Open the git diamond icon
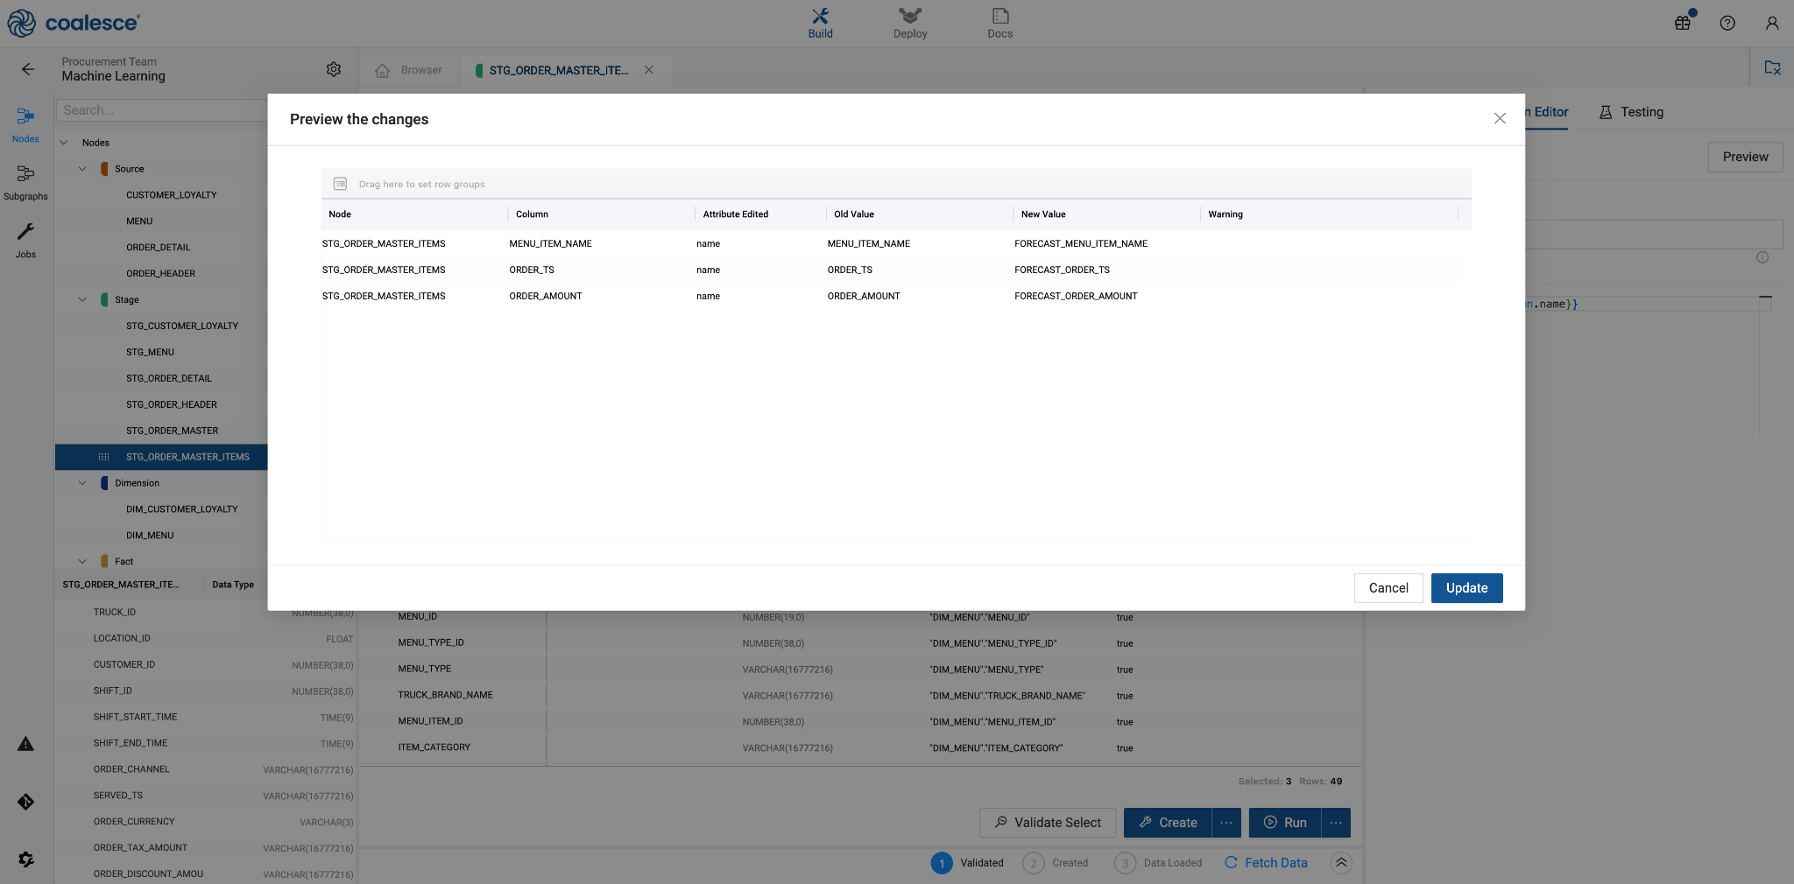 (25, 802)
